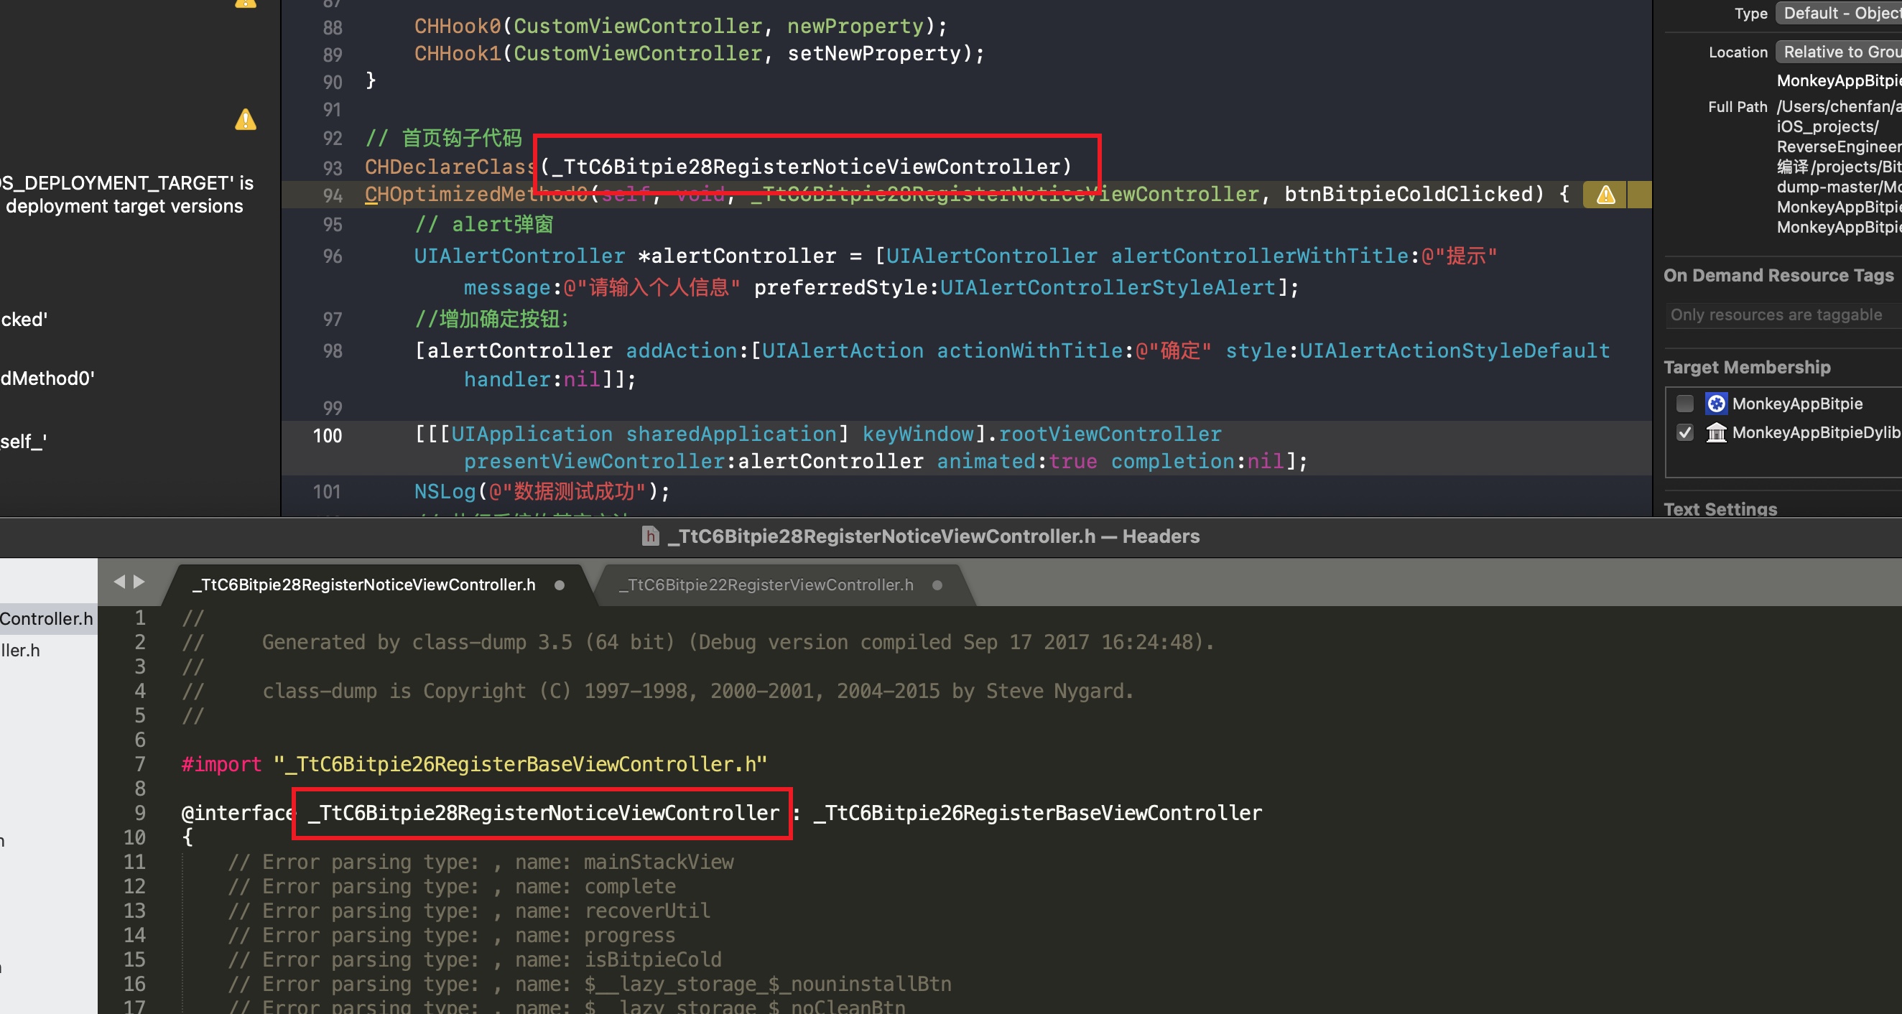Go back with the left navigation arrow
This screenshot has width=1902, height=1014.
point(120,582)
